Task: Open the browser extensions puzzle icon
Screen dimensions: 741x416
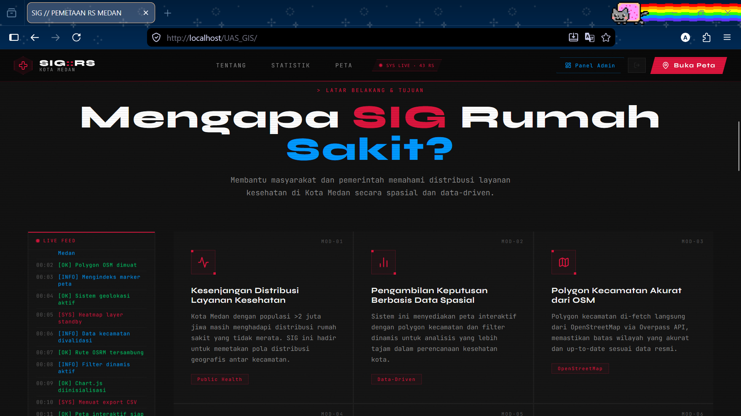Action: coord(707,37)
